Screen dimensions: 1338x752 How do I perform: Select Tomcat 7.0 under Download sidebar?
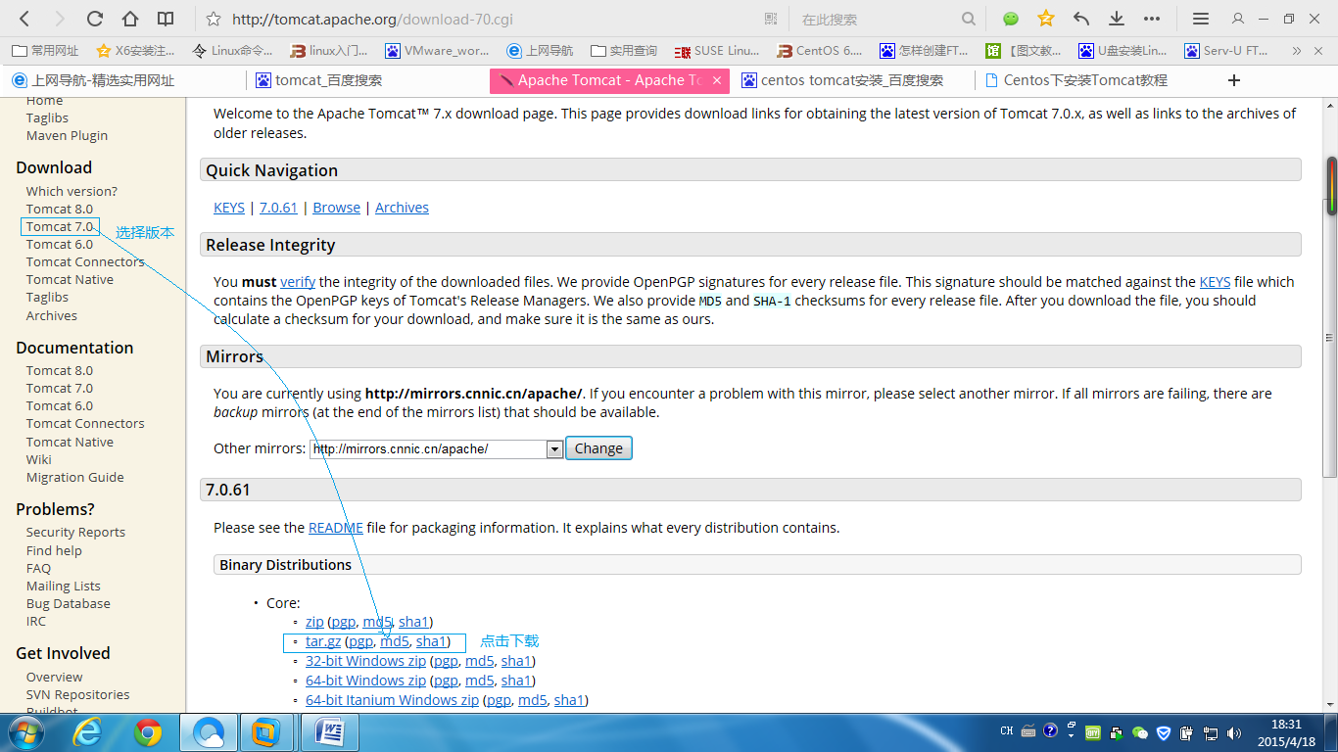click(60, 226)
